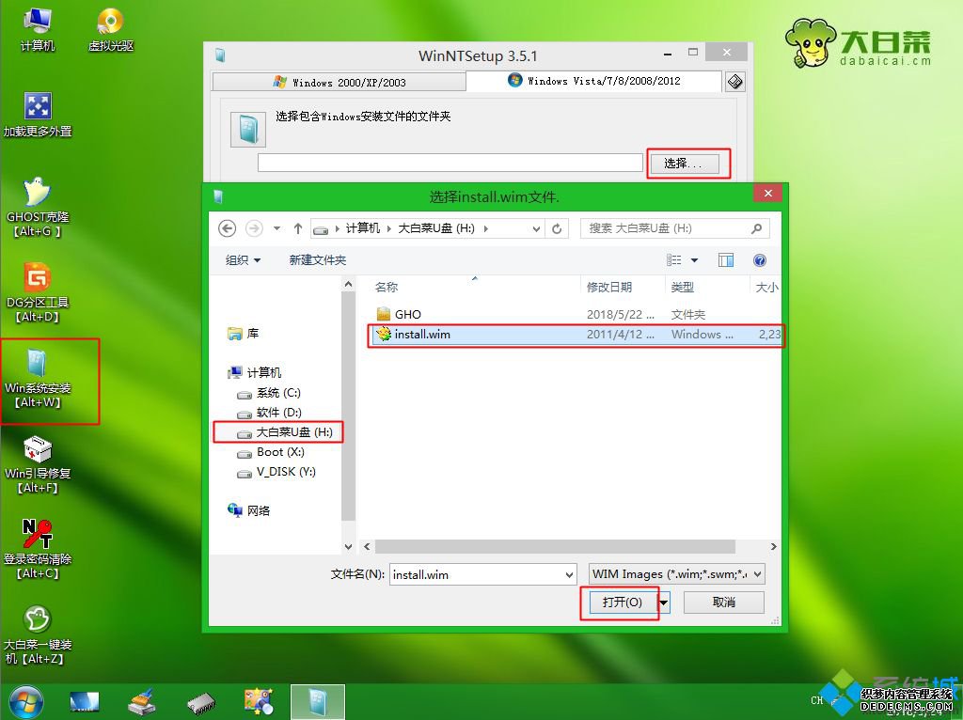
Task: Click the install path field in WinNTSetup
Action: point(450,163)
